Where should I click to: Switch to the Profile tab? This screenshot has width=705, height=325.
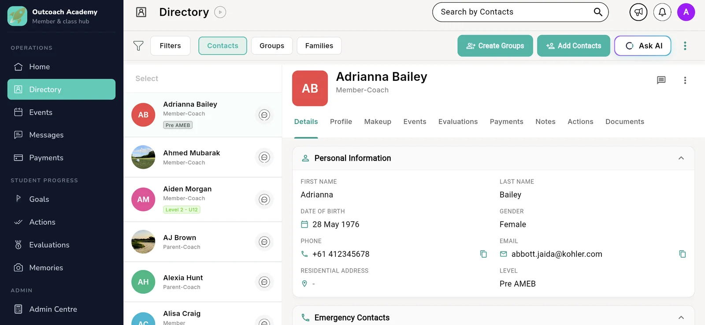341,122
